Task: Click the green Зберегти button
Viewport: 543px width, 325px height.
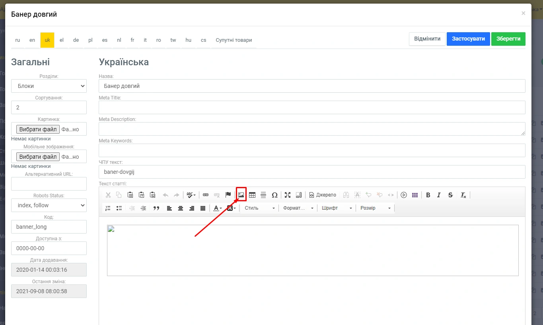Action: pos(508,39)
